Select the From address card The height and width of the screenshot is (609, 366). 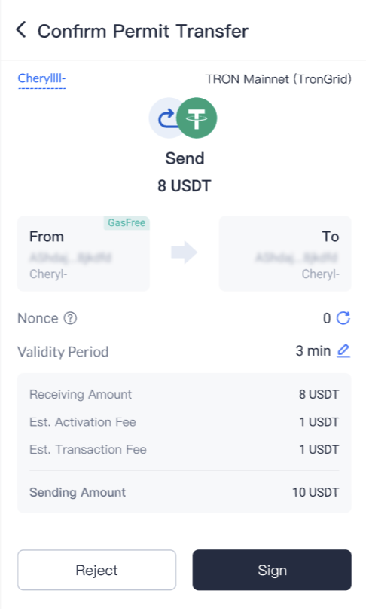coord(84,253)
